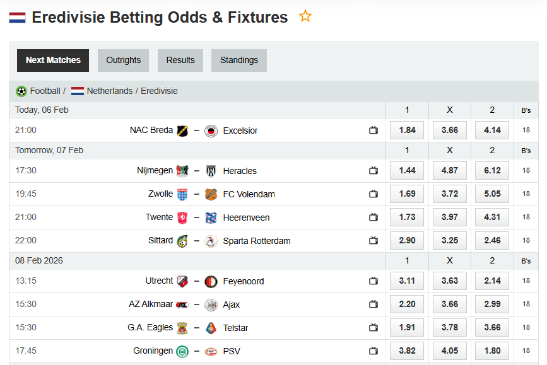Viewport: 547px width, 365px height.
Task: Click the favorite star next to Eredivisie title
Action: pos(305,16)
